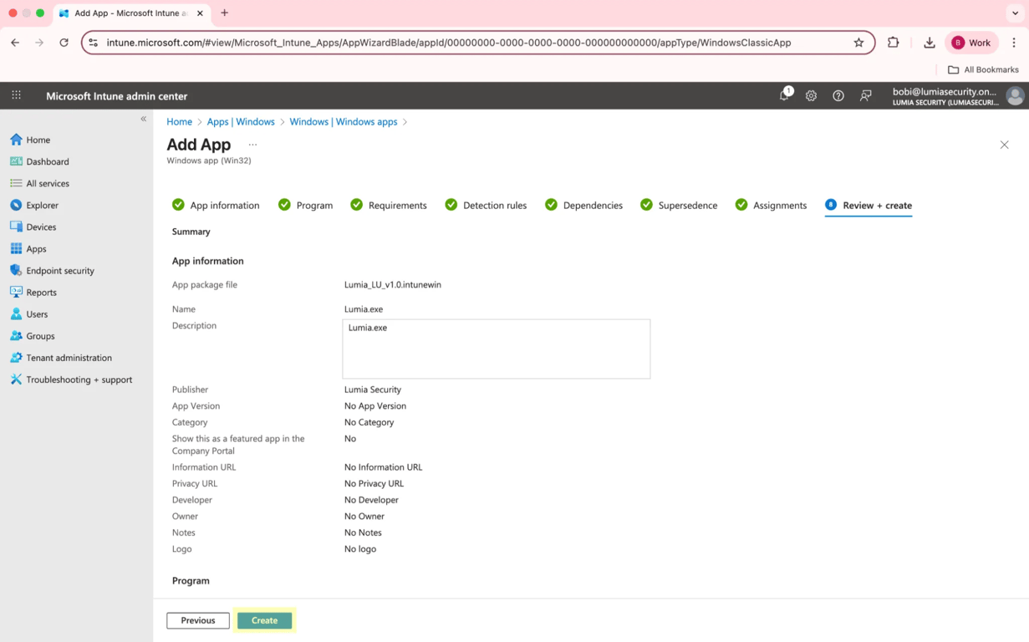Go to Windows | Windows apps breadcrumb link
Viewport: 1029px width, 642px height.
344,122
